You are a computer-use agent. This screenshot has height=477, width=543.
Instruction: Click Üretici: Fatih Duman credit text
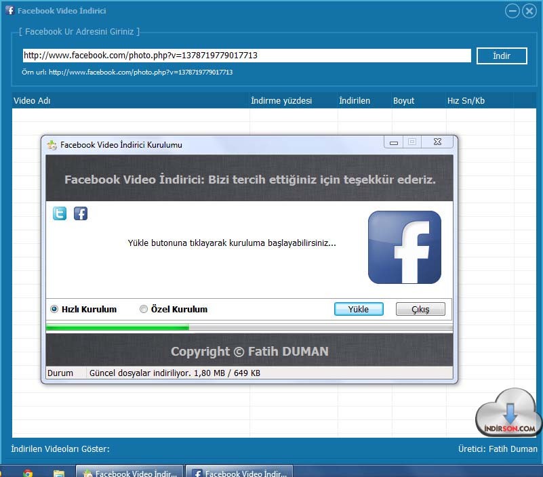pyautogui.click(x=498, y=449)
